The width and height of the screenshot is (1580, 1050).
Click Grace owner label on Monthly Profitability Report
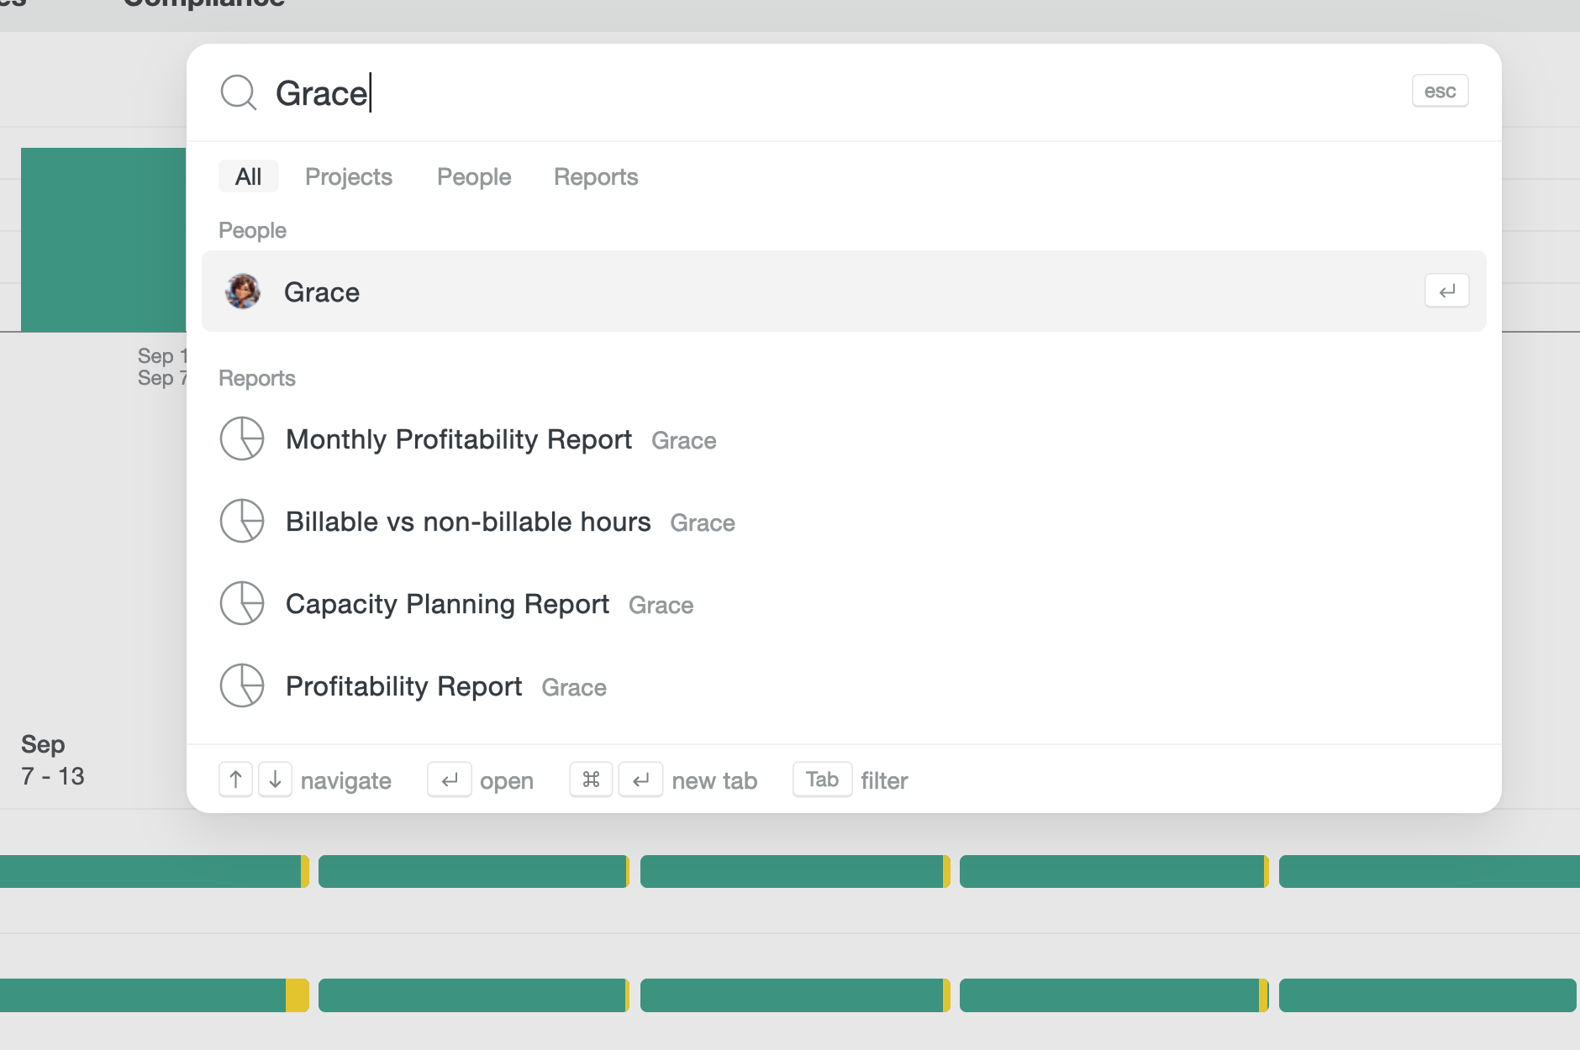pyautogui.click(x=683, y=440)
